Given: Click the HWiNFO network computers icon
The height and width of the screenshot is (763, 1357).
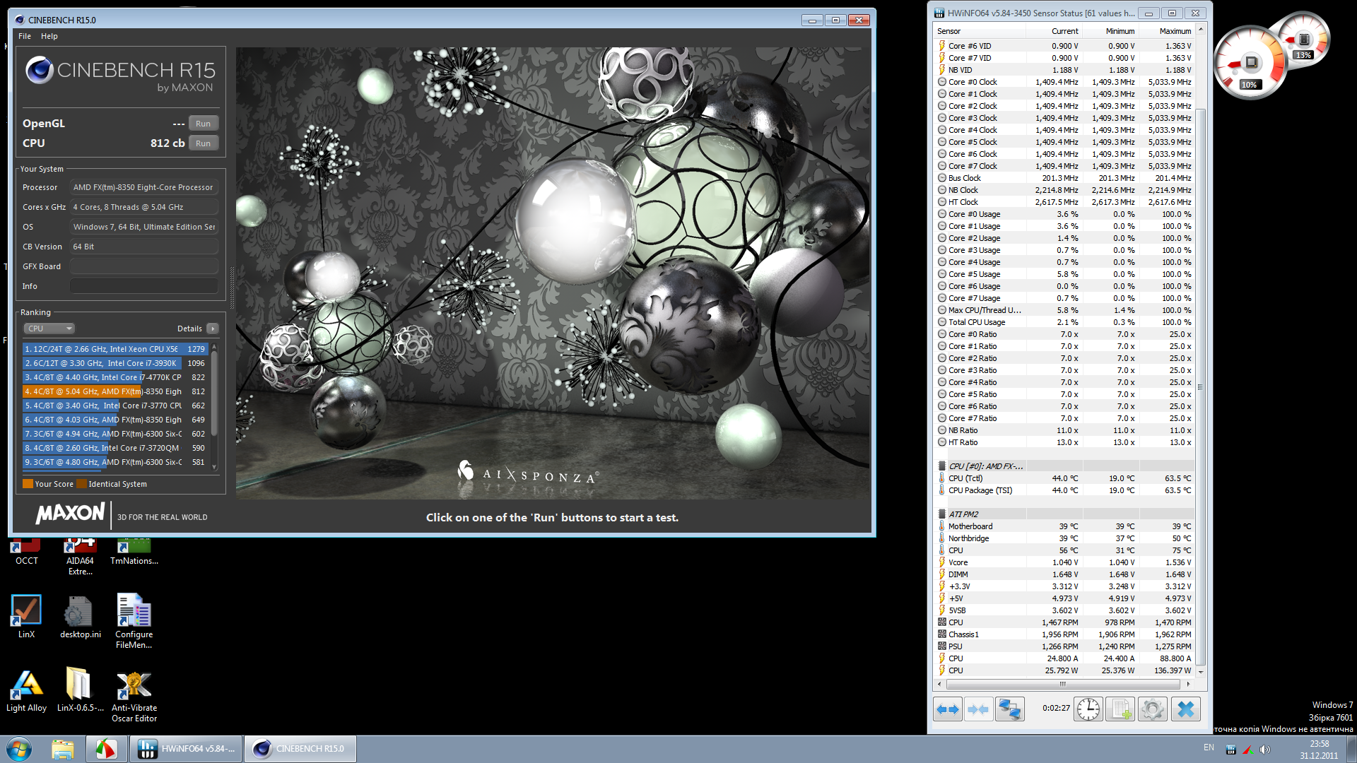Looking at the screenshot, I should pyautogui.click(x=1010, y=709).
